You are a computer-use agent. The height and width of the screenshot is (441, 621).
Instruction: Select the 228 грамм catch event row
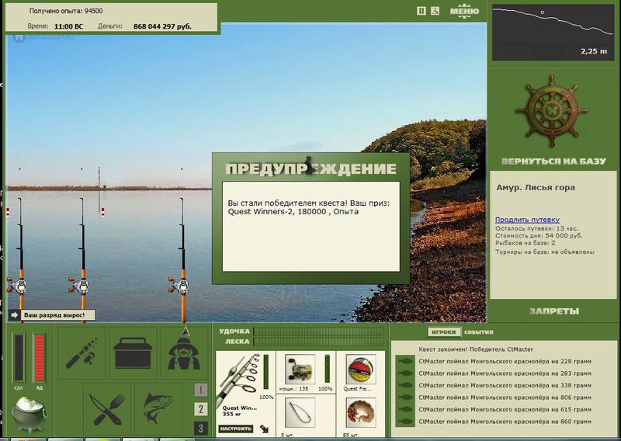(505, 361)
